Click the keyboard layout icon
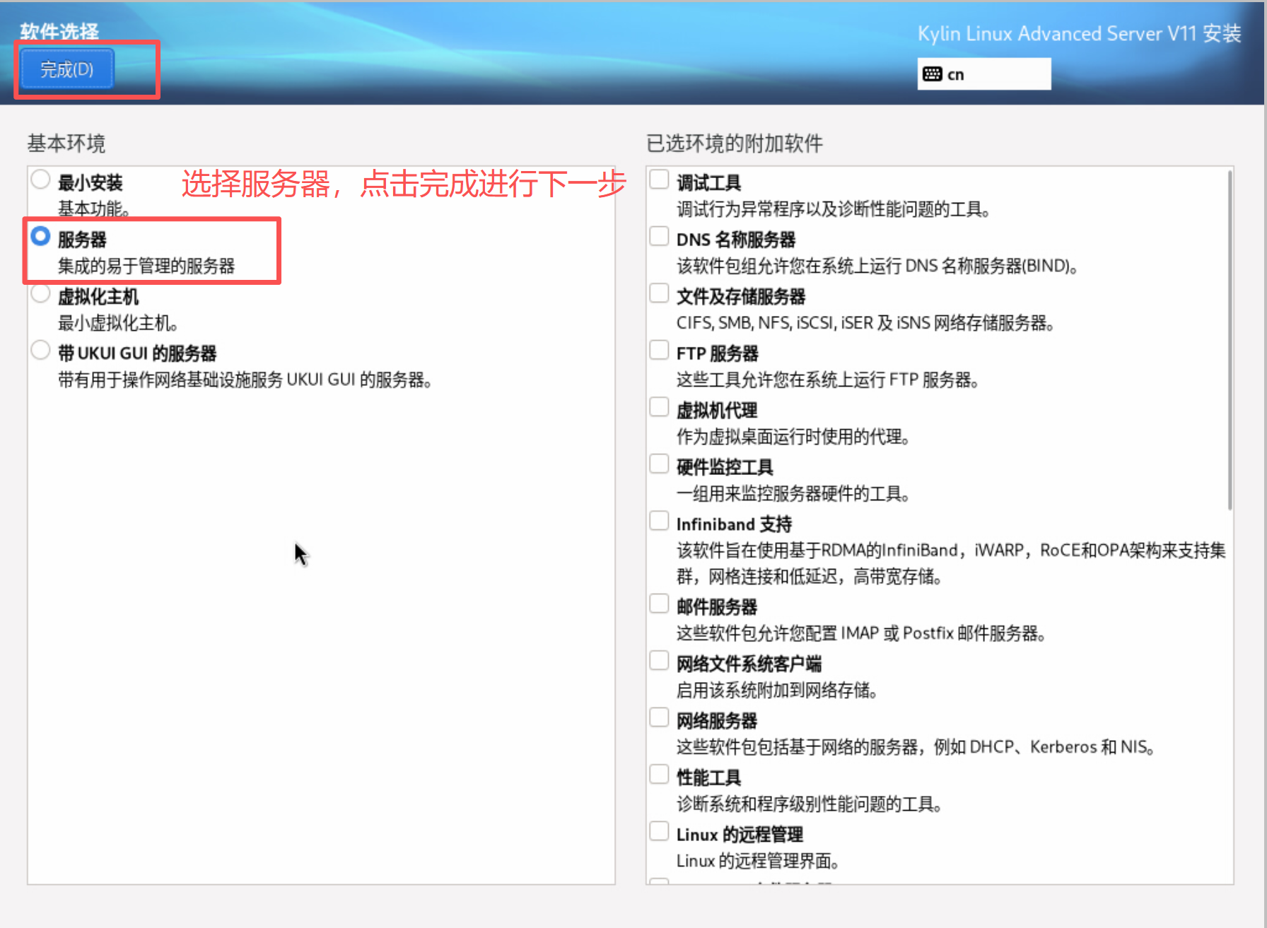The image size is (1267, 928). [x=933, y=74]
